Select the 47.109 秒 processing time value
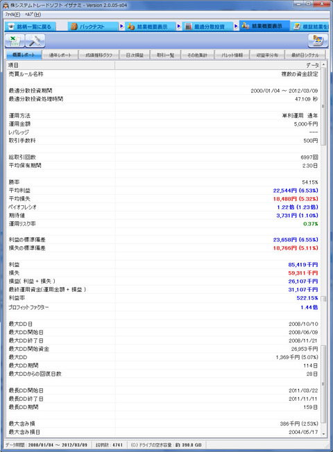333x452 pixels. click(307, 99)
